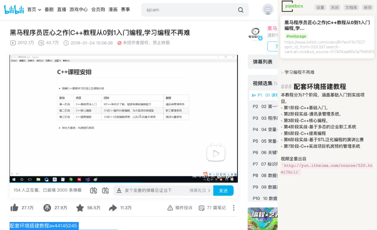Click the coin icon with 27.9万

47,208
